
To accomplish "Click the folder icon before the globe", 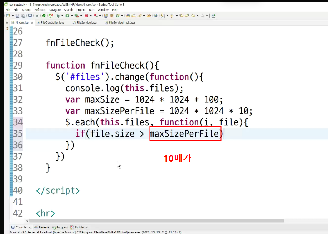I will click(149, 16).
